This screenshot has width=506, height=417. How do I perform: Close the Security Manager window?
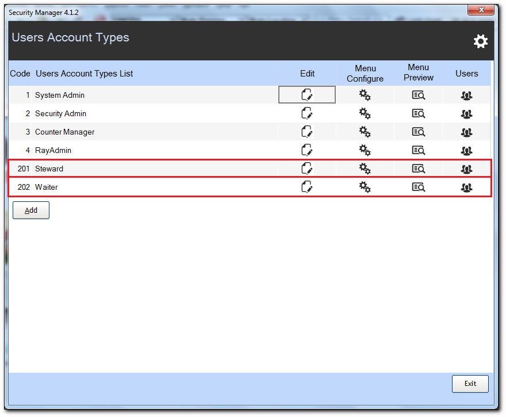[481, 10]
